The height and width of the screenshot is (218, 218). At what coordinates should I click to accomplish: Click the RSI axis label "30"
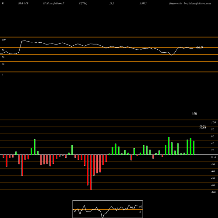(3, 64)
